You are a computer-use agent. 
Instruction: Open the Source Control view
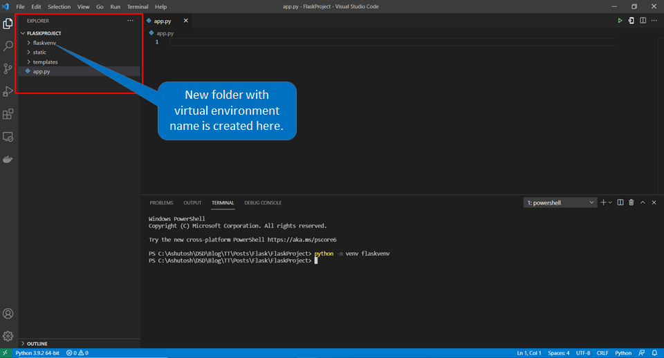(x=8, y=68)
